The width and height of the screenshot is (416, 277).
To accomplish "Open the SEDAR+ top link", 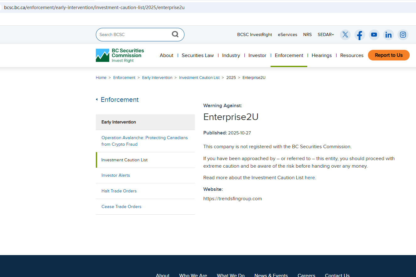I will coord(326,34).
